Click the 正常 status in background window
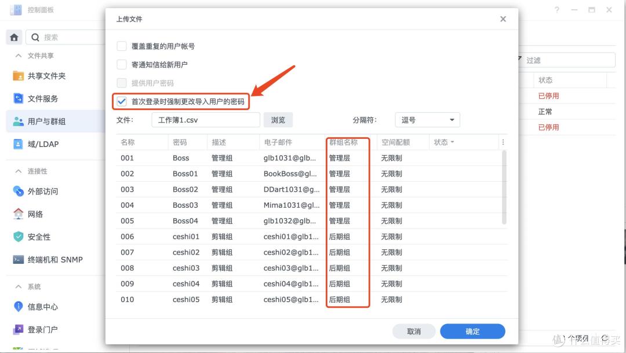Image resolution: width=626 pixels, height=353 pixels. tap(545, 112)
